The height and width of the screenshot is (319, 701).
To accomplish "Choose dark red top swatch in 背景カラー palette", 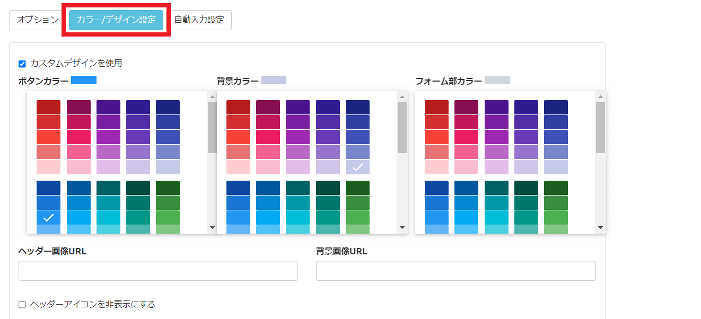I will 238,108.
